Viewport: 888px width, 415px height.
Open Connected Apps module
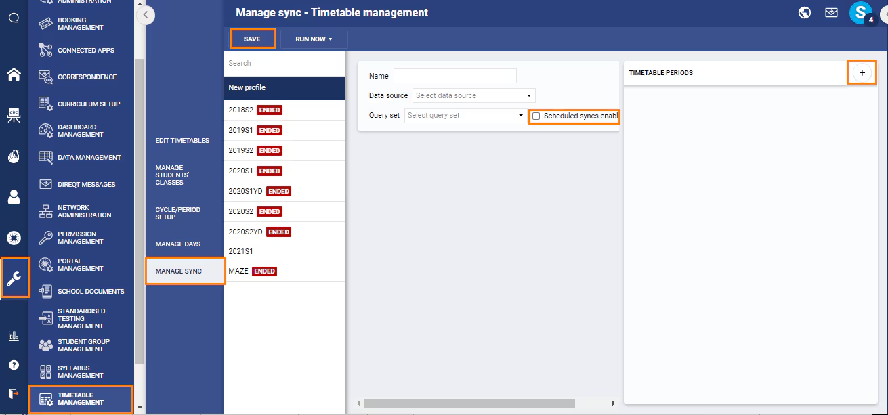tap(81, 50)
